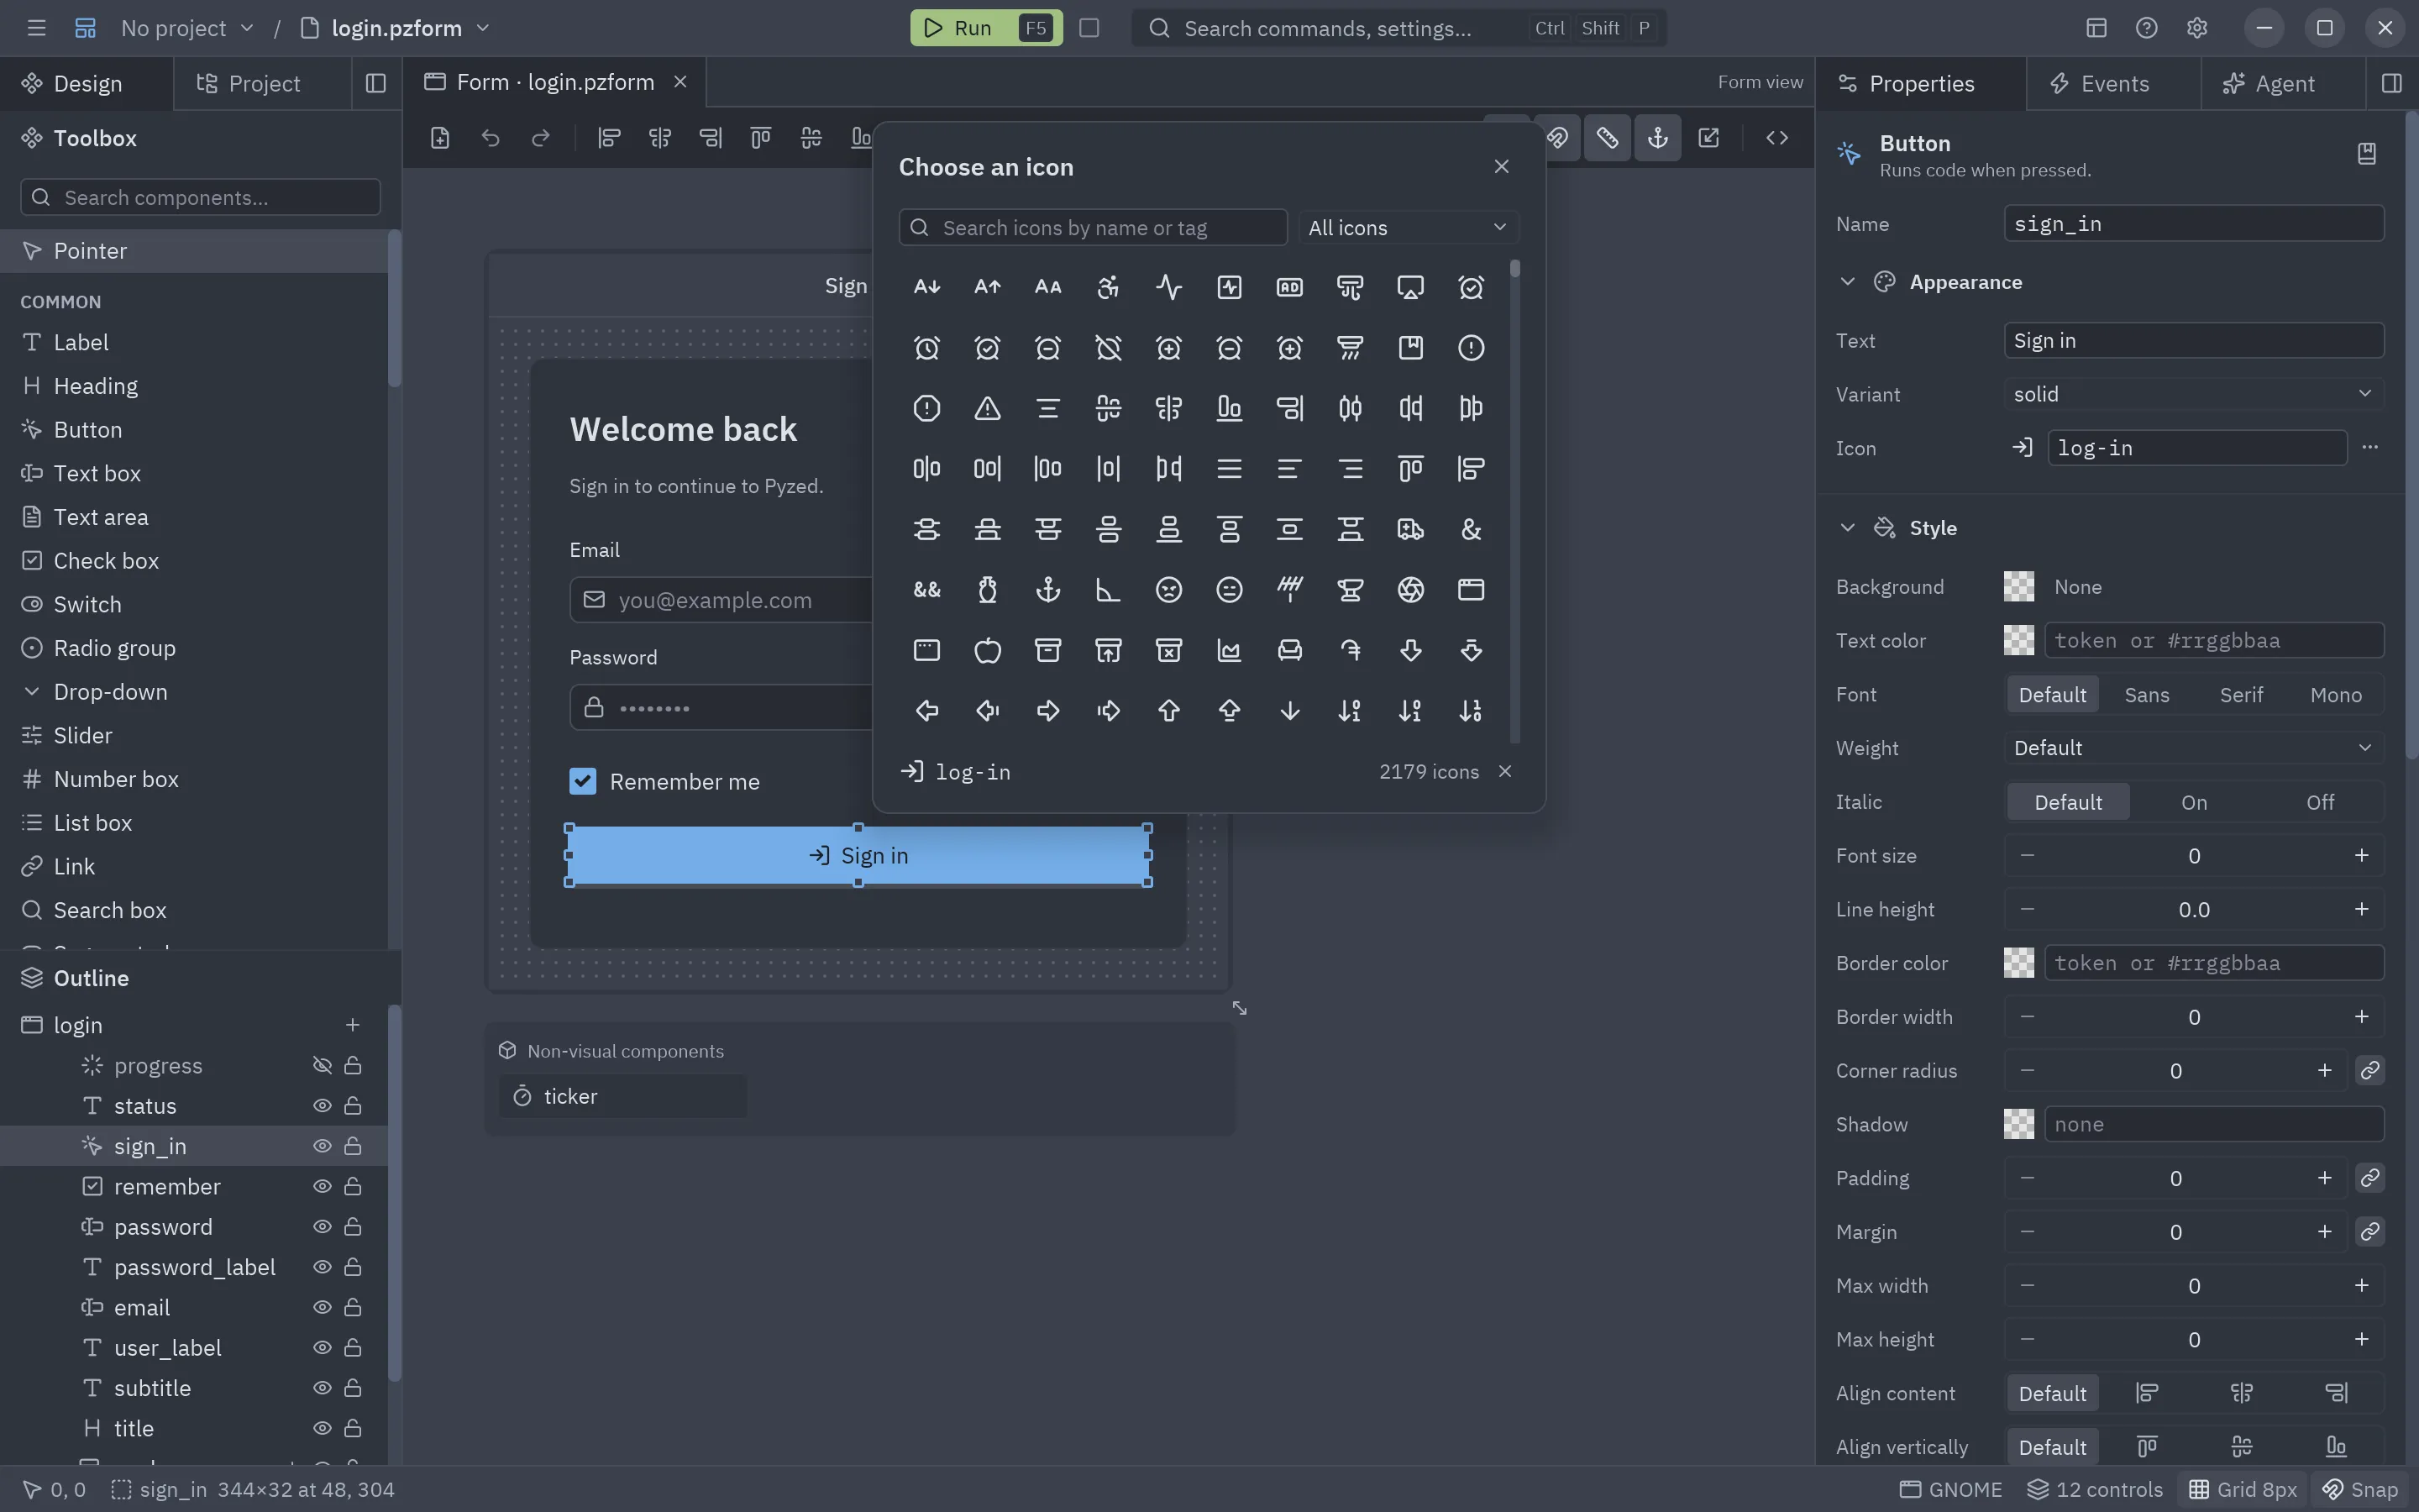This screenshot has height=1512, width=2419.
Task: Open the code view angle-brackets icon
Action: [1776, 138]
